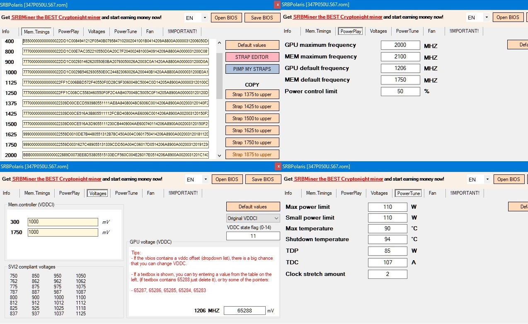Click the 800 strap timing field
528x324 pixels.
(x=116, y=51)
